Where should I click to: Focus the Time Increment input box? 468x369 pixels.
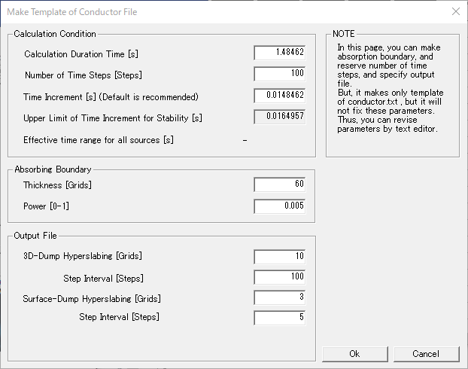280,96
